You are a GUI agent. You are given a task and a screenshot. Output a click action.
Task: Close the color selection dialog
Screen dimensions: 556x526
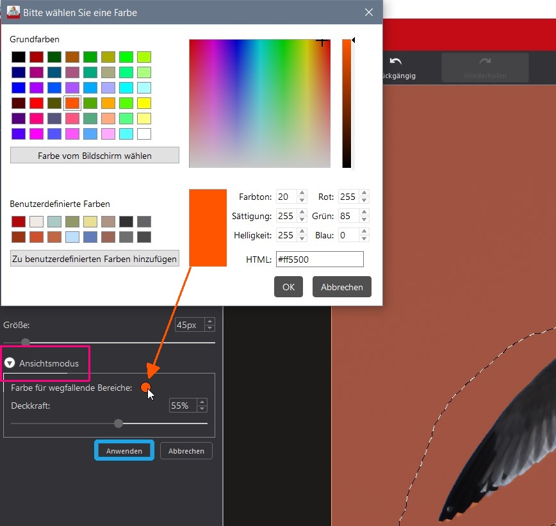(369, 12)
